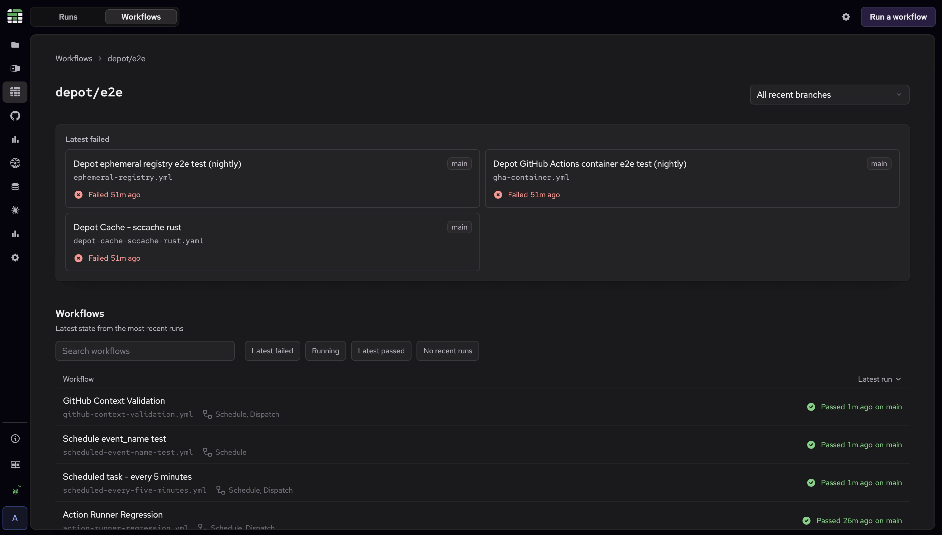Toggle the No recent runs filter
The image size is (942, 535).
[447, 351]
